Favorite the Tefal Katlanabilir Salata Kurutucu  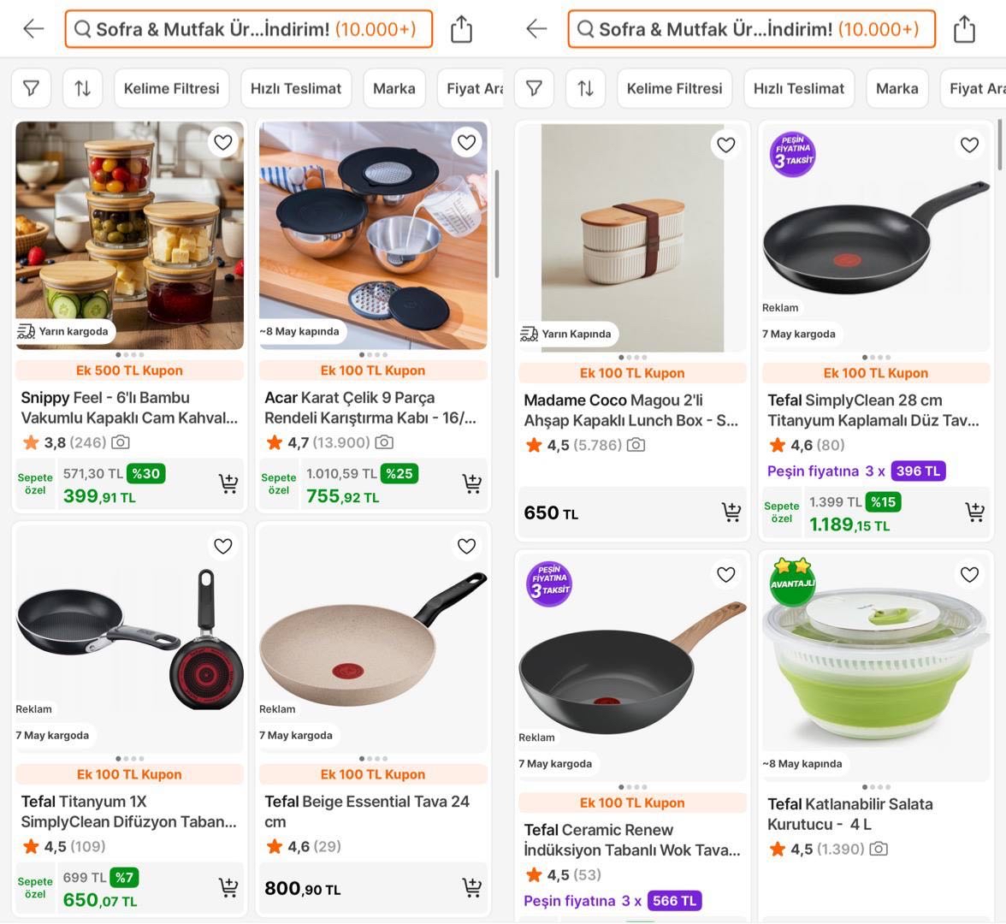969,574
